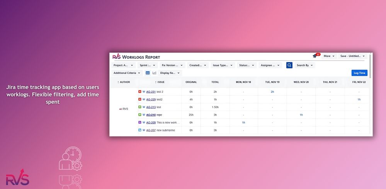386x189 pixels.
Task: Click the ORIGINAL column header
Action: coord(191,82)
